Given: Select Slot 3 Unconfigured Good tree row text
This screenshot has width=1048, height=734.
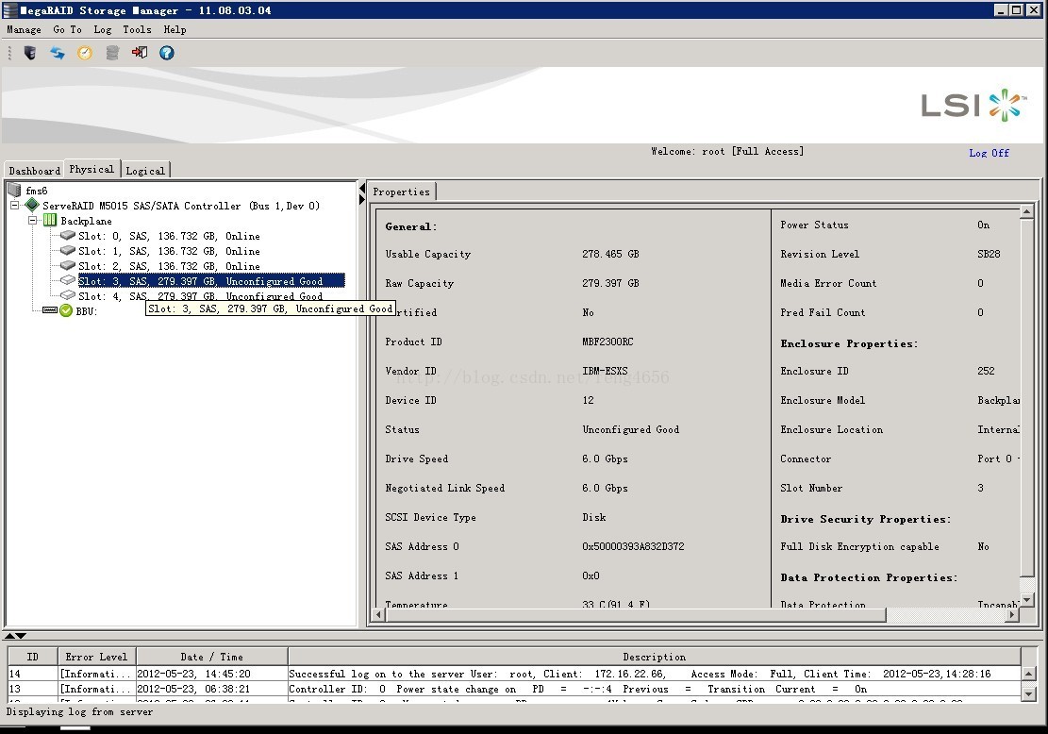Looking at the screenshot, I should coord(211,281).
